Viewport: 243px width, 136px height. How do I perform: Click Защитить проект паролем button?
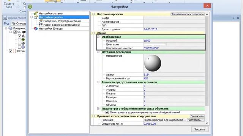187,14
